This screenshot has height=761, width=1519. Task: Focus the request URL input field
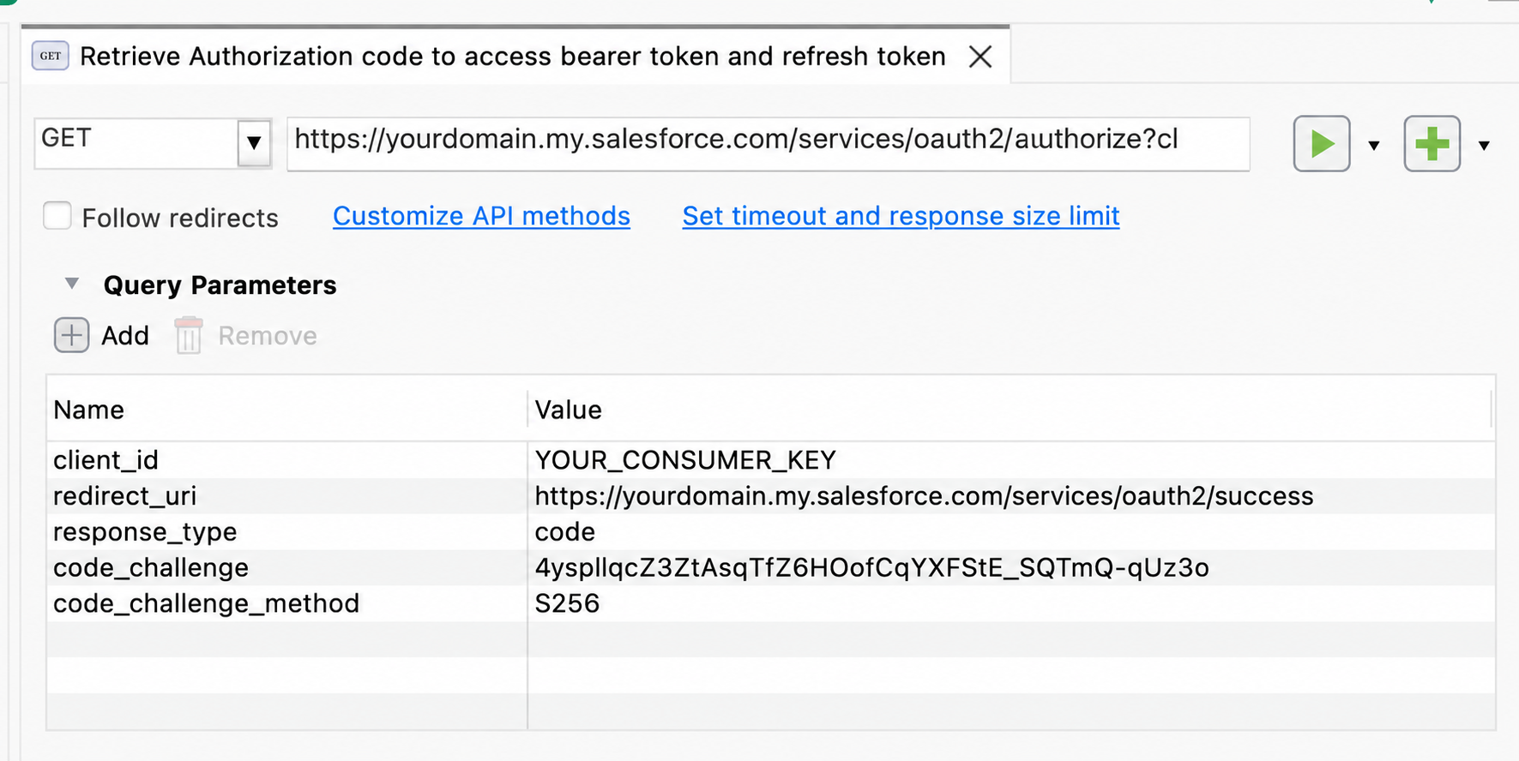(768, 144)
